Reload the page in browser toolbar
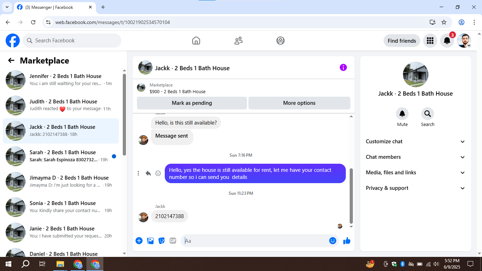The width and height of the screenshot is (482, 271). [x=33, y=22]
